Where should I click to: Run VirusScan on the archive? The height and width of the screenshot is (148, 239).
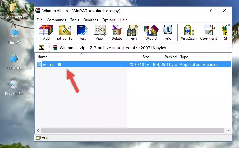point(189,32)
